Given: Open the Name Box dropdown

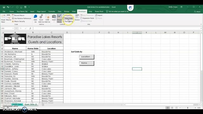Looking at the screenshot, I should click(13, 28).
